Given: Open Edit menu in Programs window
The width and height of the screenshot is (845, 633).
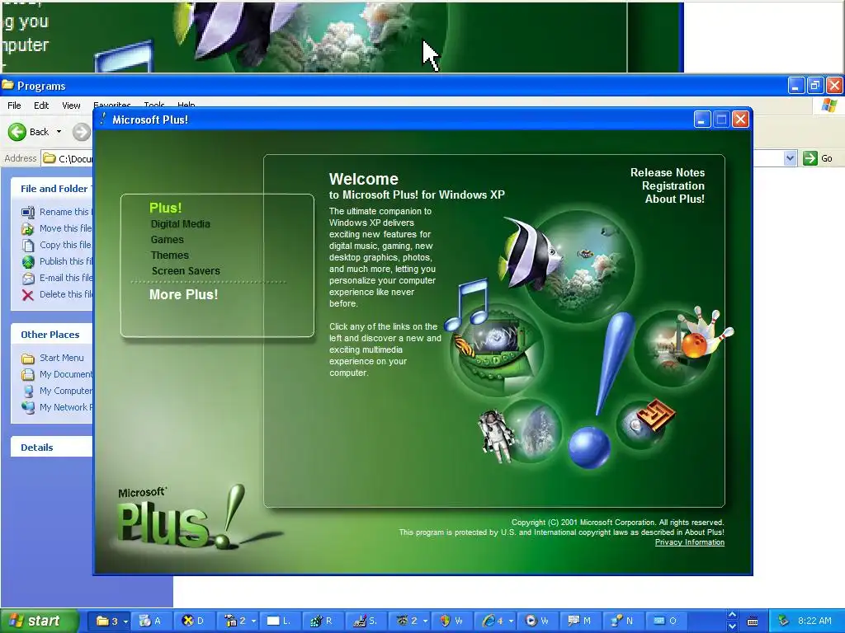Looking at the screenshot, I should click(x=41, y=105).
